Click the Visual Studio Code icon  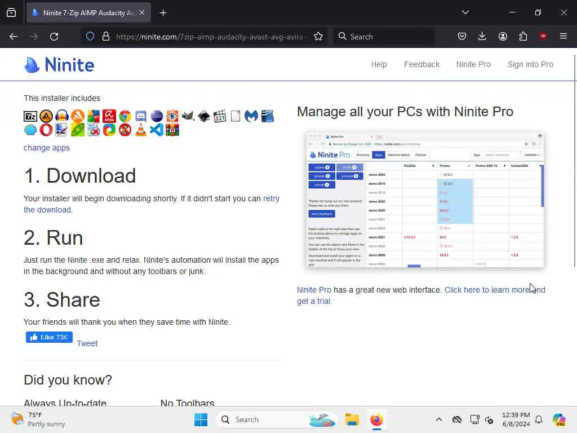[157, 130]
